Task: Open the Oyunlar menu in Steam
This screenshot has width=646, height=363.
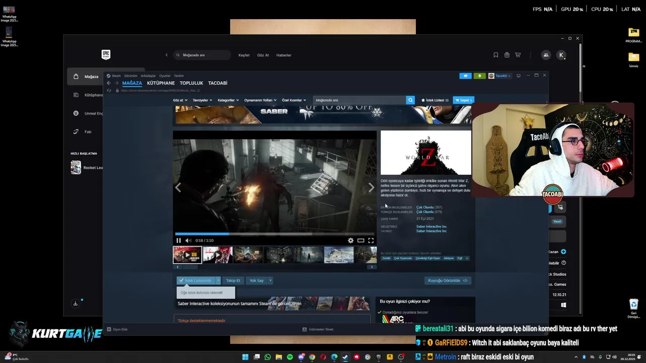Action: point(165,76)
